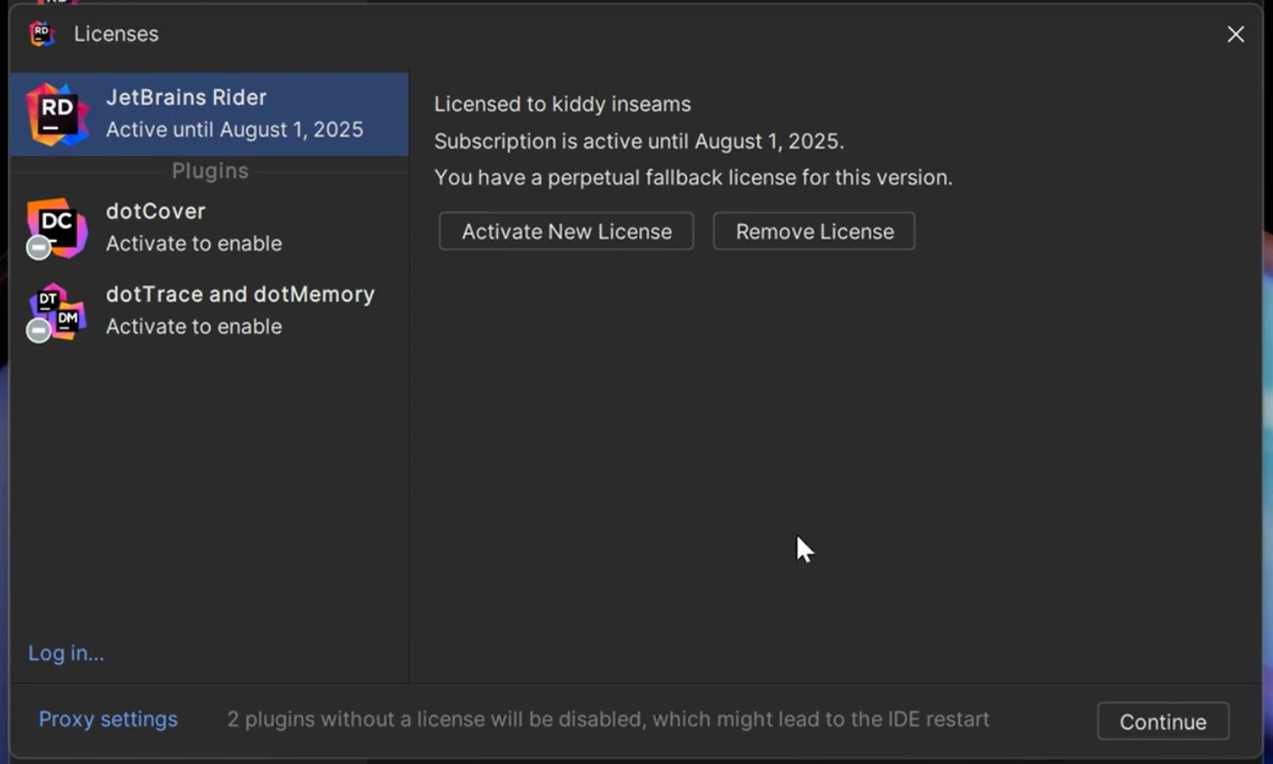Screen dimensions: 1273x764
Task: Open the JetBrains Rider license entry
Action: pyautogui.click(x=209, y=115)
